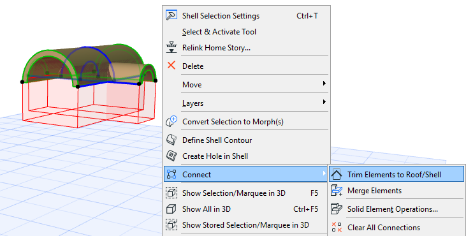Select Define Shell Contour
Screen dimensions: 466x236
coord(246,140)
